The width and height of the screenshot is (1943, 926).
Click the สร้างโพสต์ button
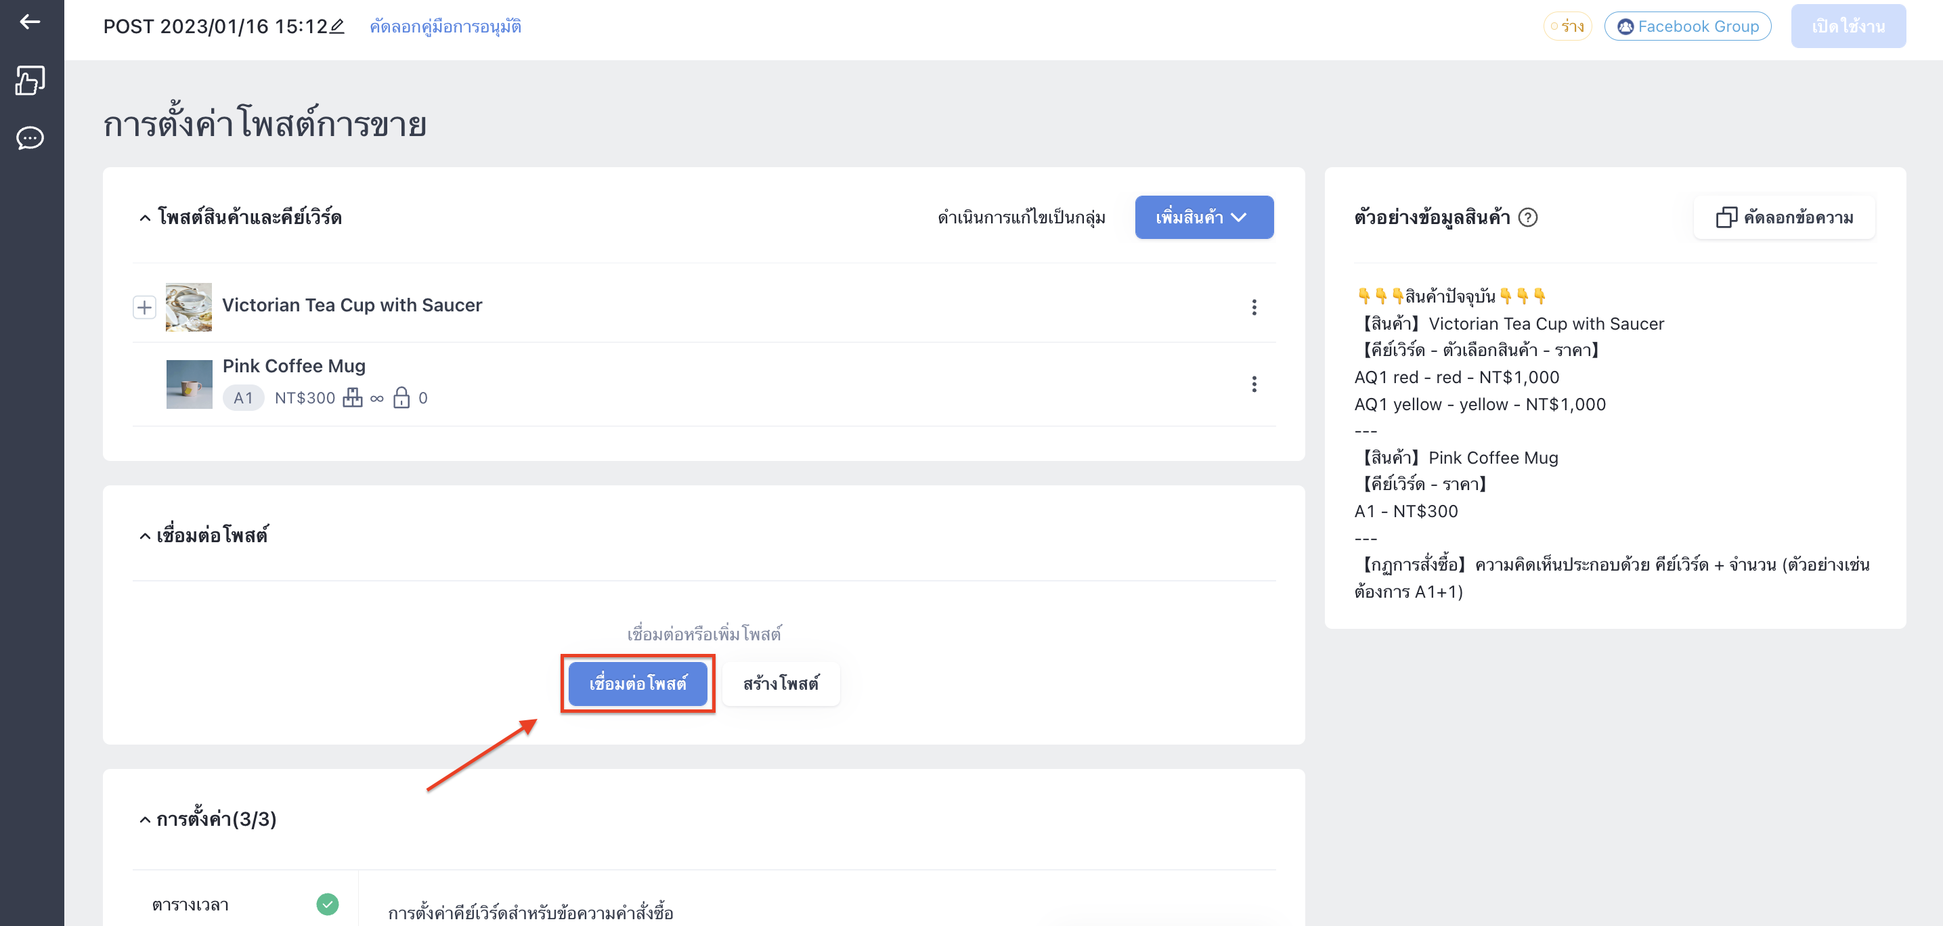coord(781,683)
